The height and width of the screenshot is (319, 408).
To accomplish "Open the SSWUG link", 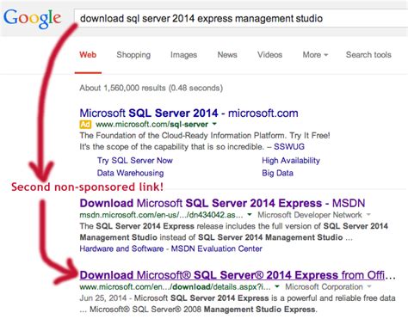I will (x=289, y=147).
